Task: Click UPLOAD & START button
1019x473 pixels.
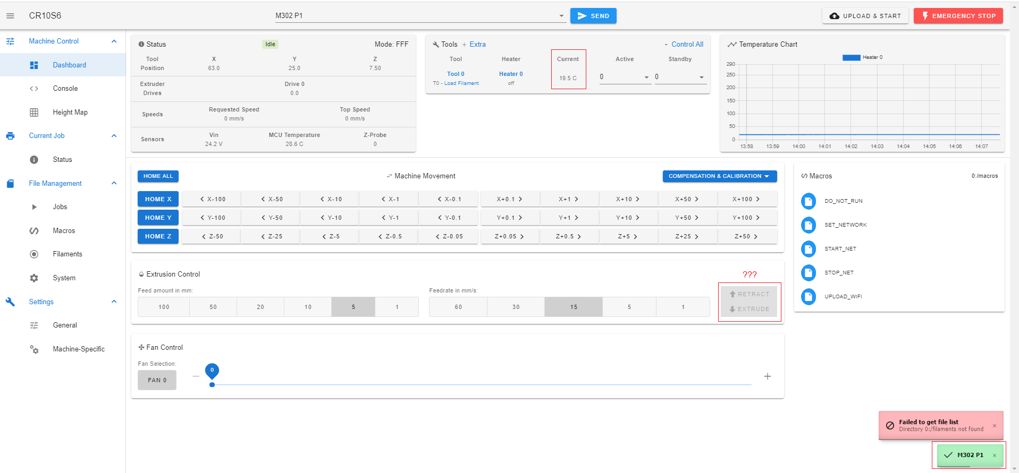Action: click(x=865, y=16)
